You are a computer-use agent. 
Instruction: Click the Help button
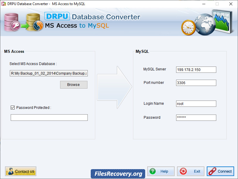click(161, 171)
